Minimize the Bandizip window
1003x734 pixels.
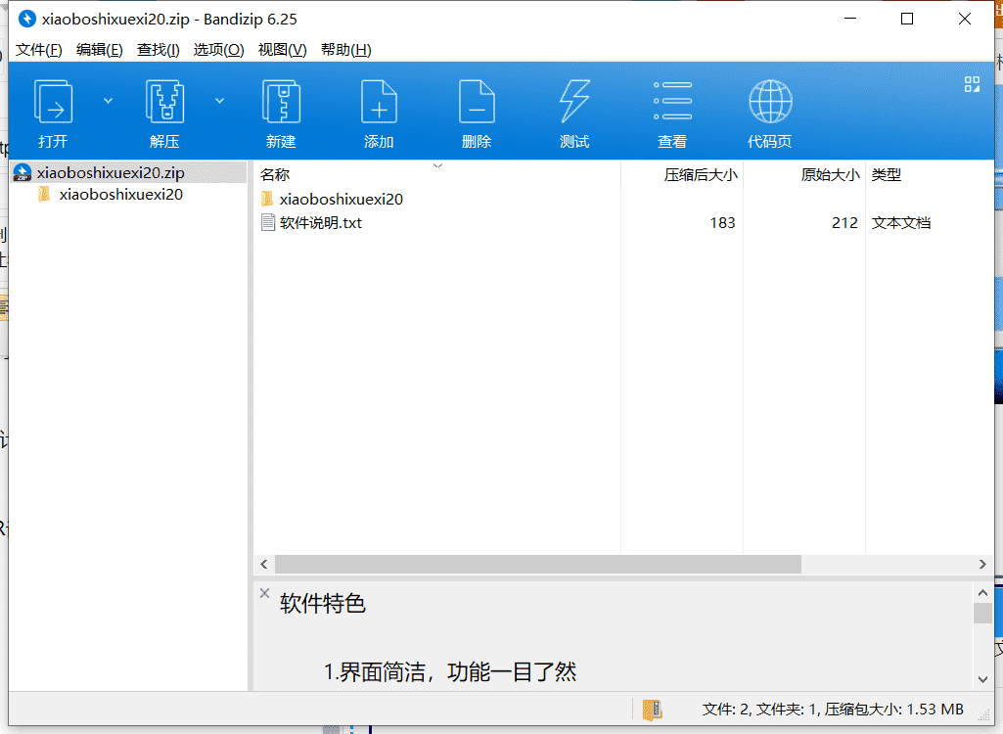tap(850, 20)
